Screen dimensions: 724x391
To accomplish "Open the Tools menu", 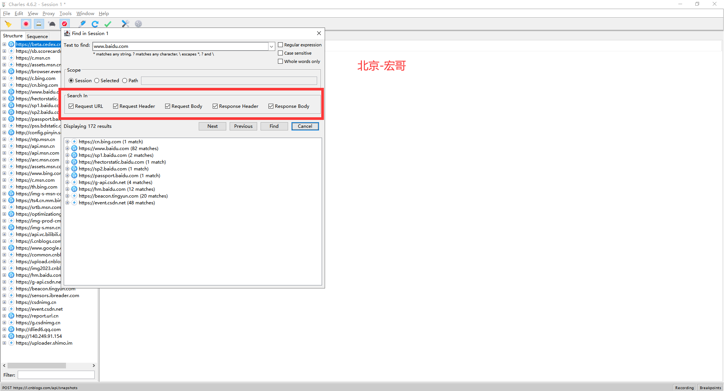I will coord(66,14).
